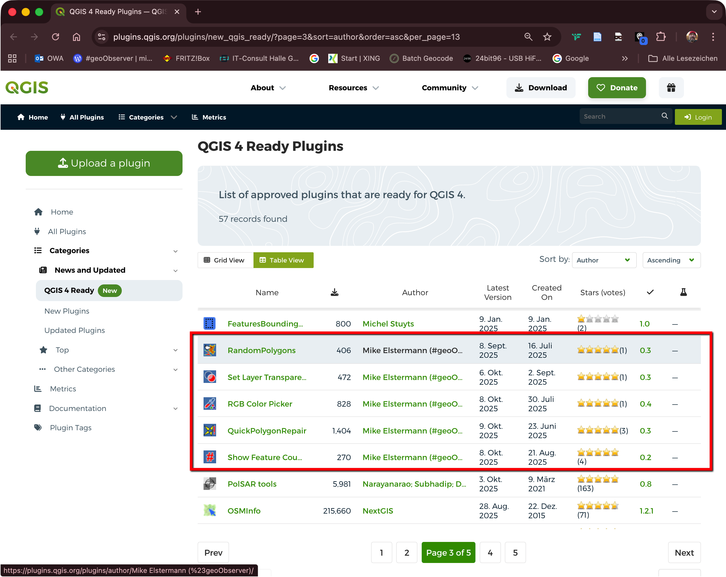The image size is (726, 577).
Task: Switch to Grid View
Action: tap(224, 260)
